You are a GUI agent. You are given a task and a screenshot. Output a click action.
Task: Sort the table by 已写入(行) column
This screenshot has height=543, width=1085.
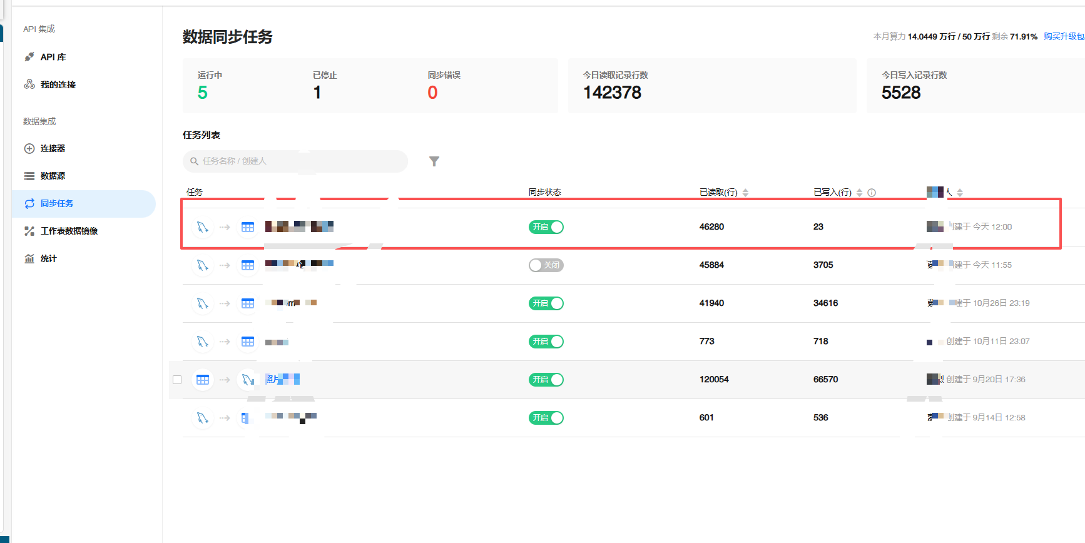[859, 193]
